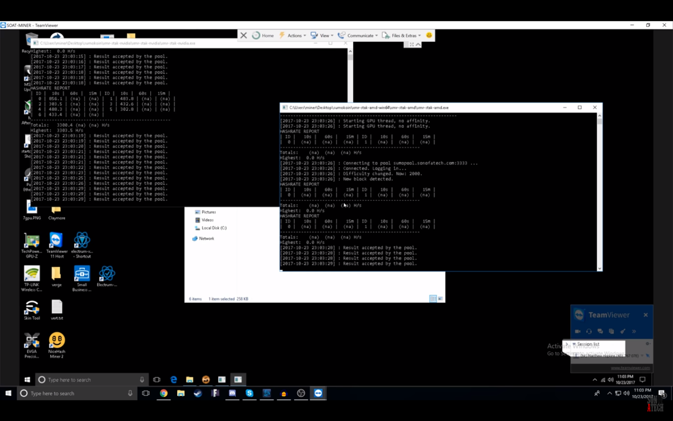Open Pictures in the Explorer navigation pane
This screenshot has width=673, height=421.
[205, 212]
